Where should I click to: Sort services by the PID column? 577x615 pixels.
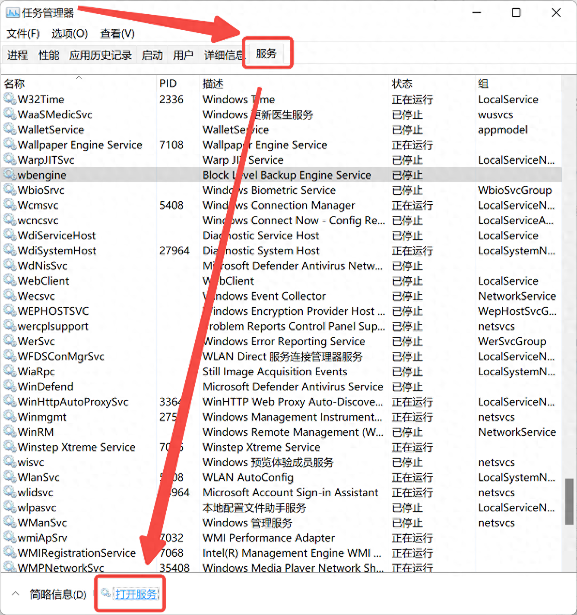168,83
